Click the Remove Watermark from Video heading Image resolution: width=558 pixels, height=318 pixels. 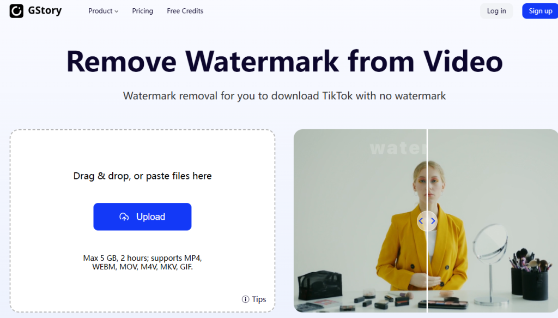[284, 61]
